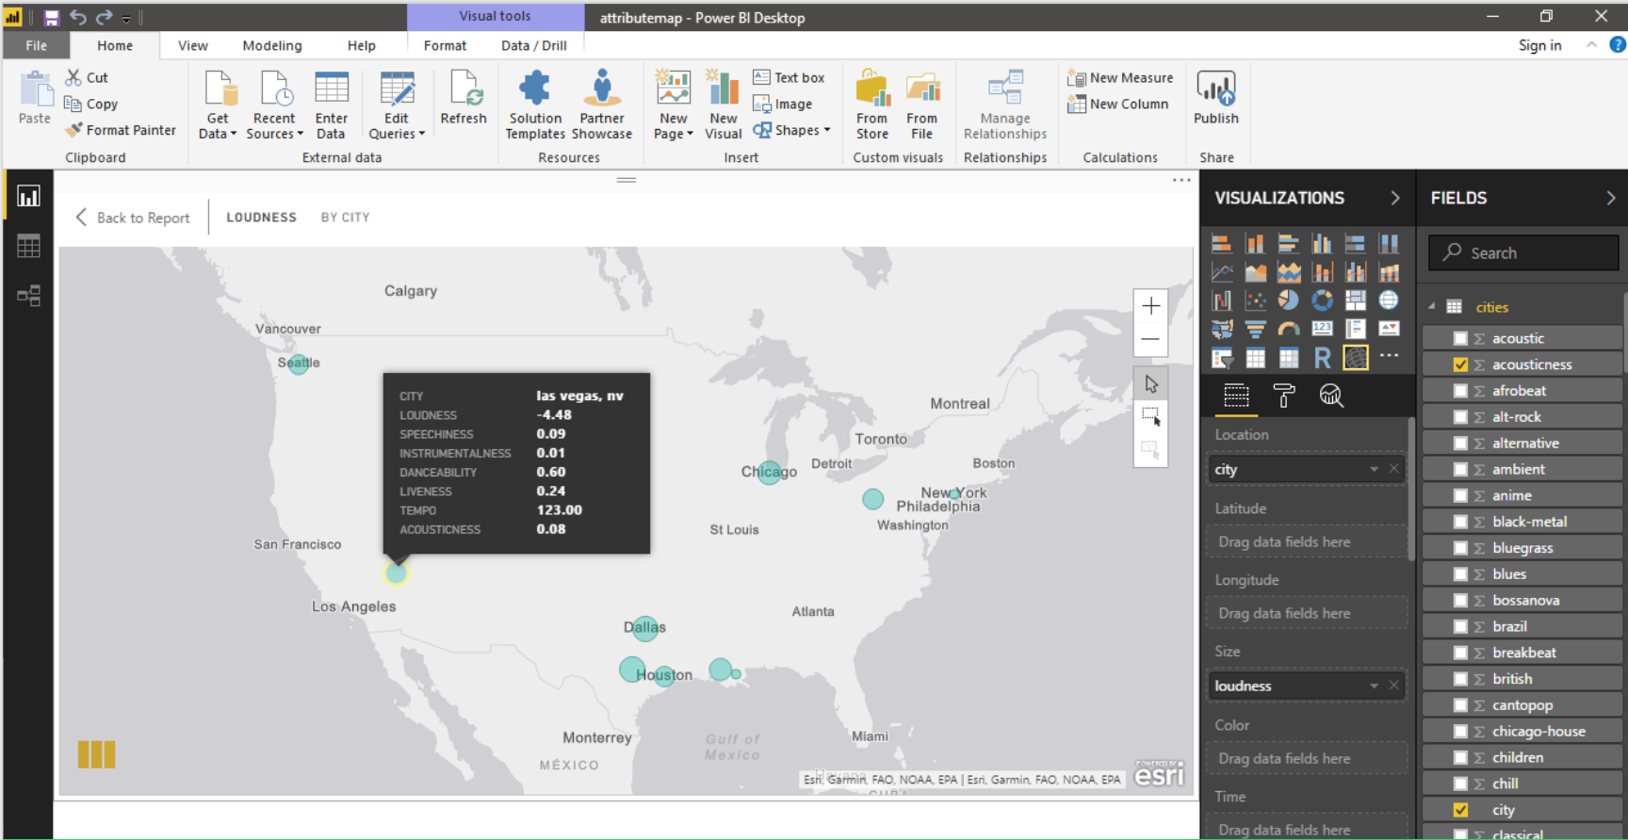Show more visualizations via ellipsis
The image size is (1628, 840).
tap(1389, 356)
